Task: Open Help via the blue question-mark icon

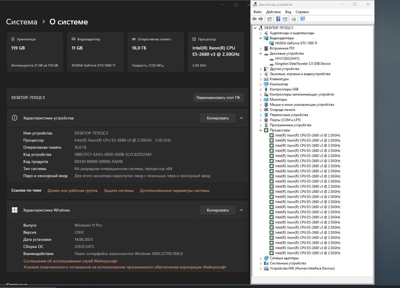Action: pyautogui.click(x=278, y=19)
